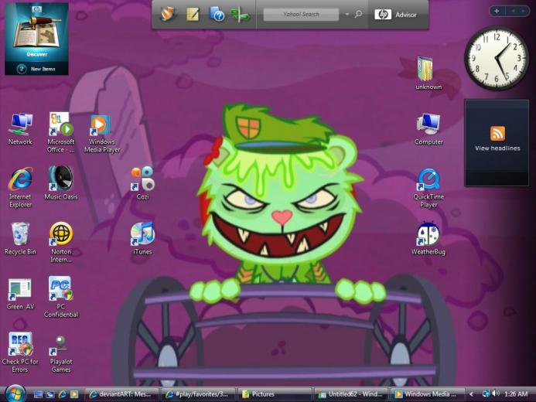Image resolution: width=536 pixels, height=402 pixels.
Task: Click Switch between windows quick launch icon
Action: [50, 394]
